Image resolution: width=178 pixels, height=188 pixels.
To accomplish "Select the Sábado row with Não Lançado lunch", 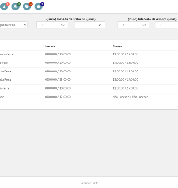I will pyautogui.click(x=89, y=97).
